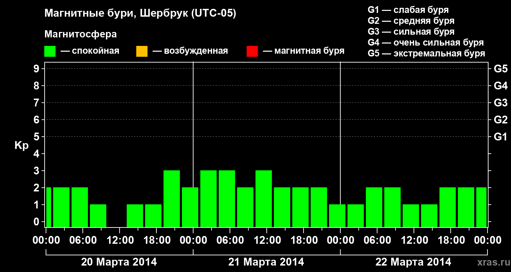Click the '— спокойная' legend label
Viewport: 511px width, 272px height.
(x=90, y=51)
